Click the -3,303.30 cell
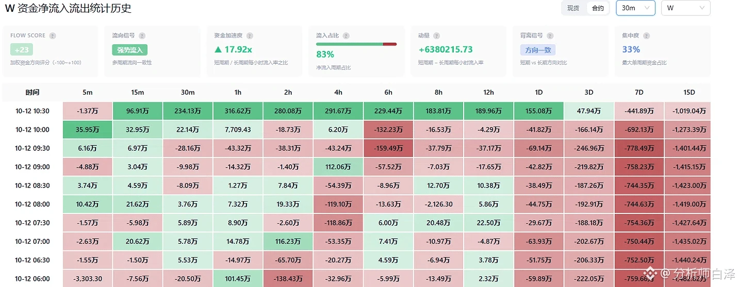Screen dimensions: 739x287 88,279
